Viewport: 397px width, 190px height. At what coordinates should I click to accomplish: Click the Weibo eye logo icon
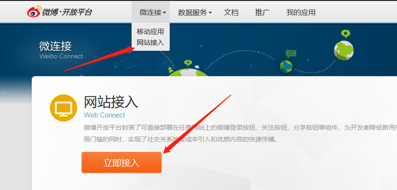pos(34,12)
